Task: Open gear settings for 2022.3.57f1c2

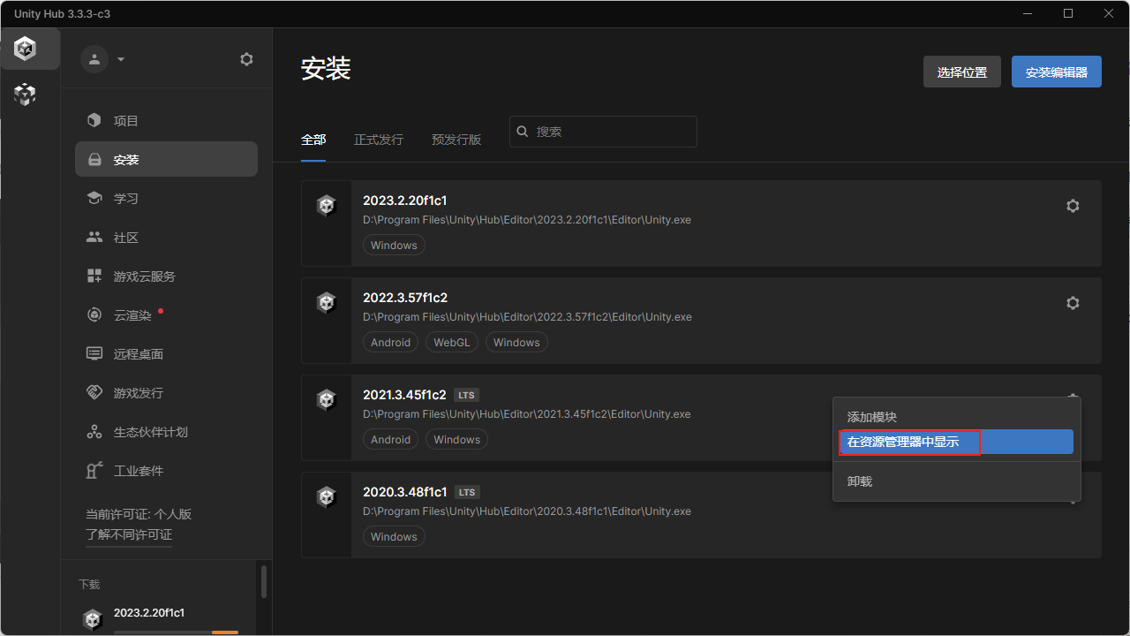Action: (x=1073, y=303)
